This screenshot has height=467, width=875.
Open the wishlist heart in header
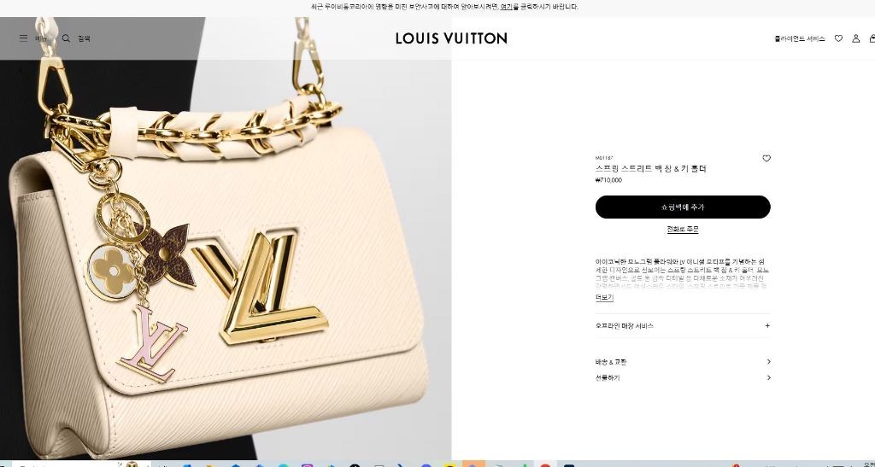point(838,38)
